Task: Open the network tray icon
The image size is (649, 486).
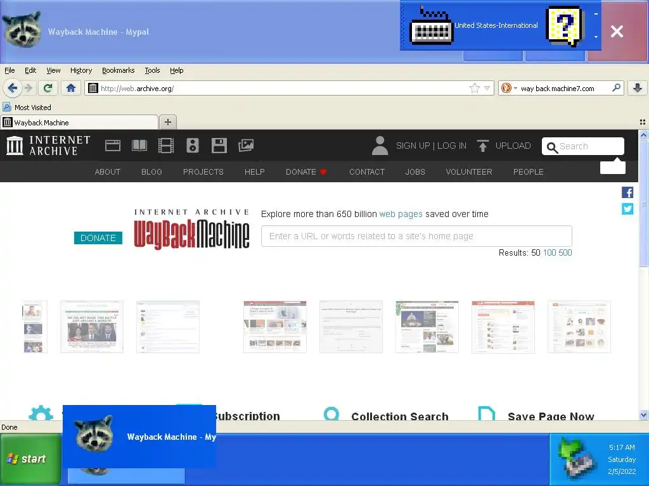Action: point(576,459)
